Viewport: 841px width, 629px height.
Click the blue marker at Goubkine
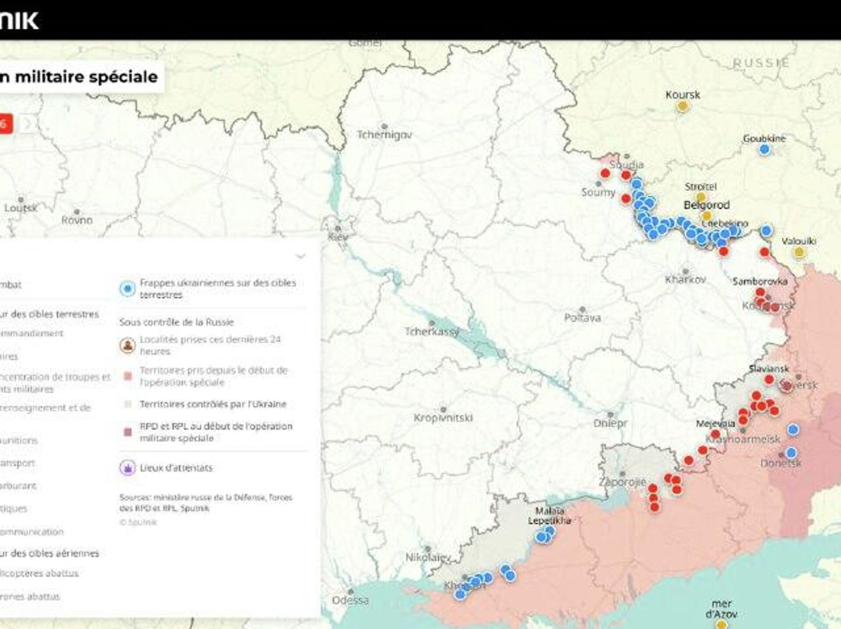[x=764, y=150]
